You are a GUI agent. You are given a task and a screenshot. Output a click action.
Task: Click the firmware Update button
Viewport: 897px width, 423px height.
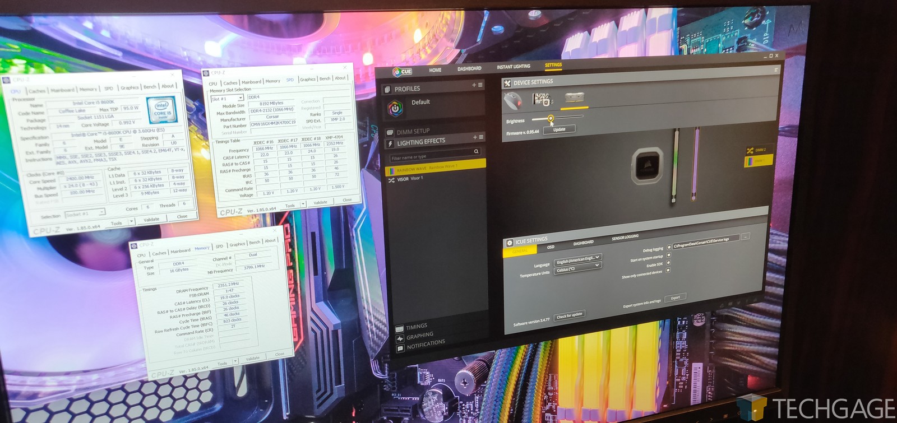(559, 129)
